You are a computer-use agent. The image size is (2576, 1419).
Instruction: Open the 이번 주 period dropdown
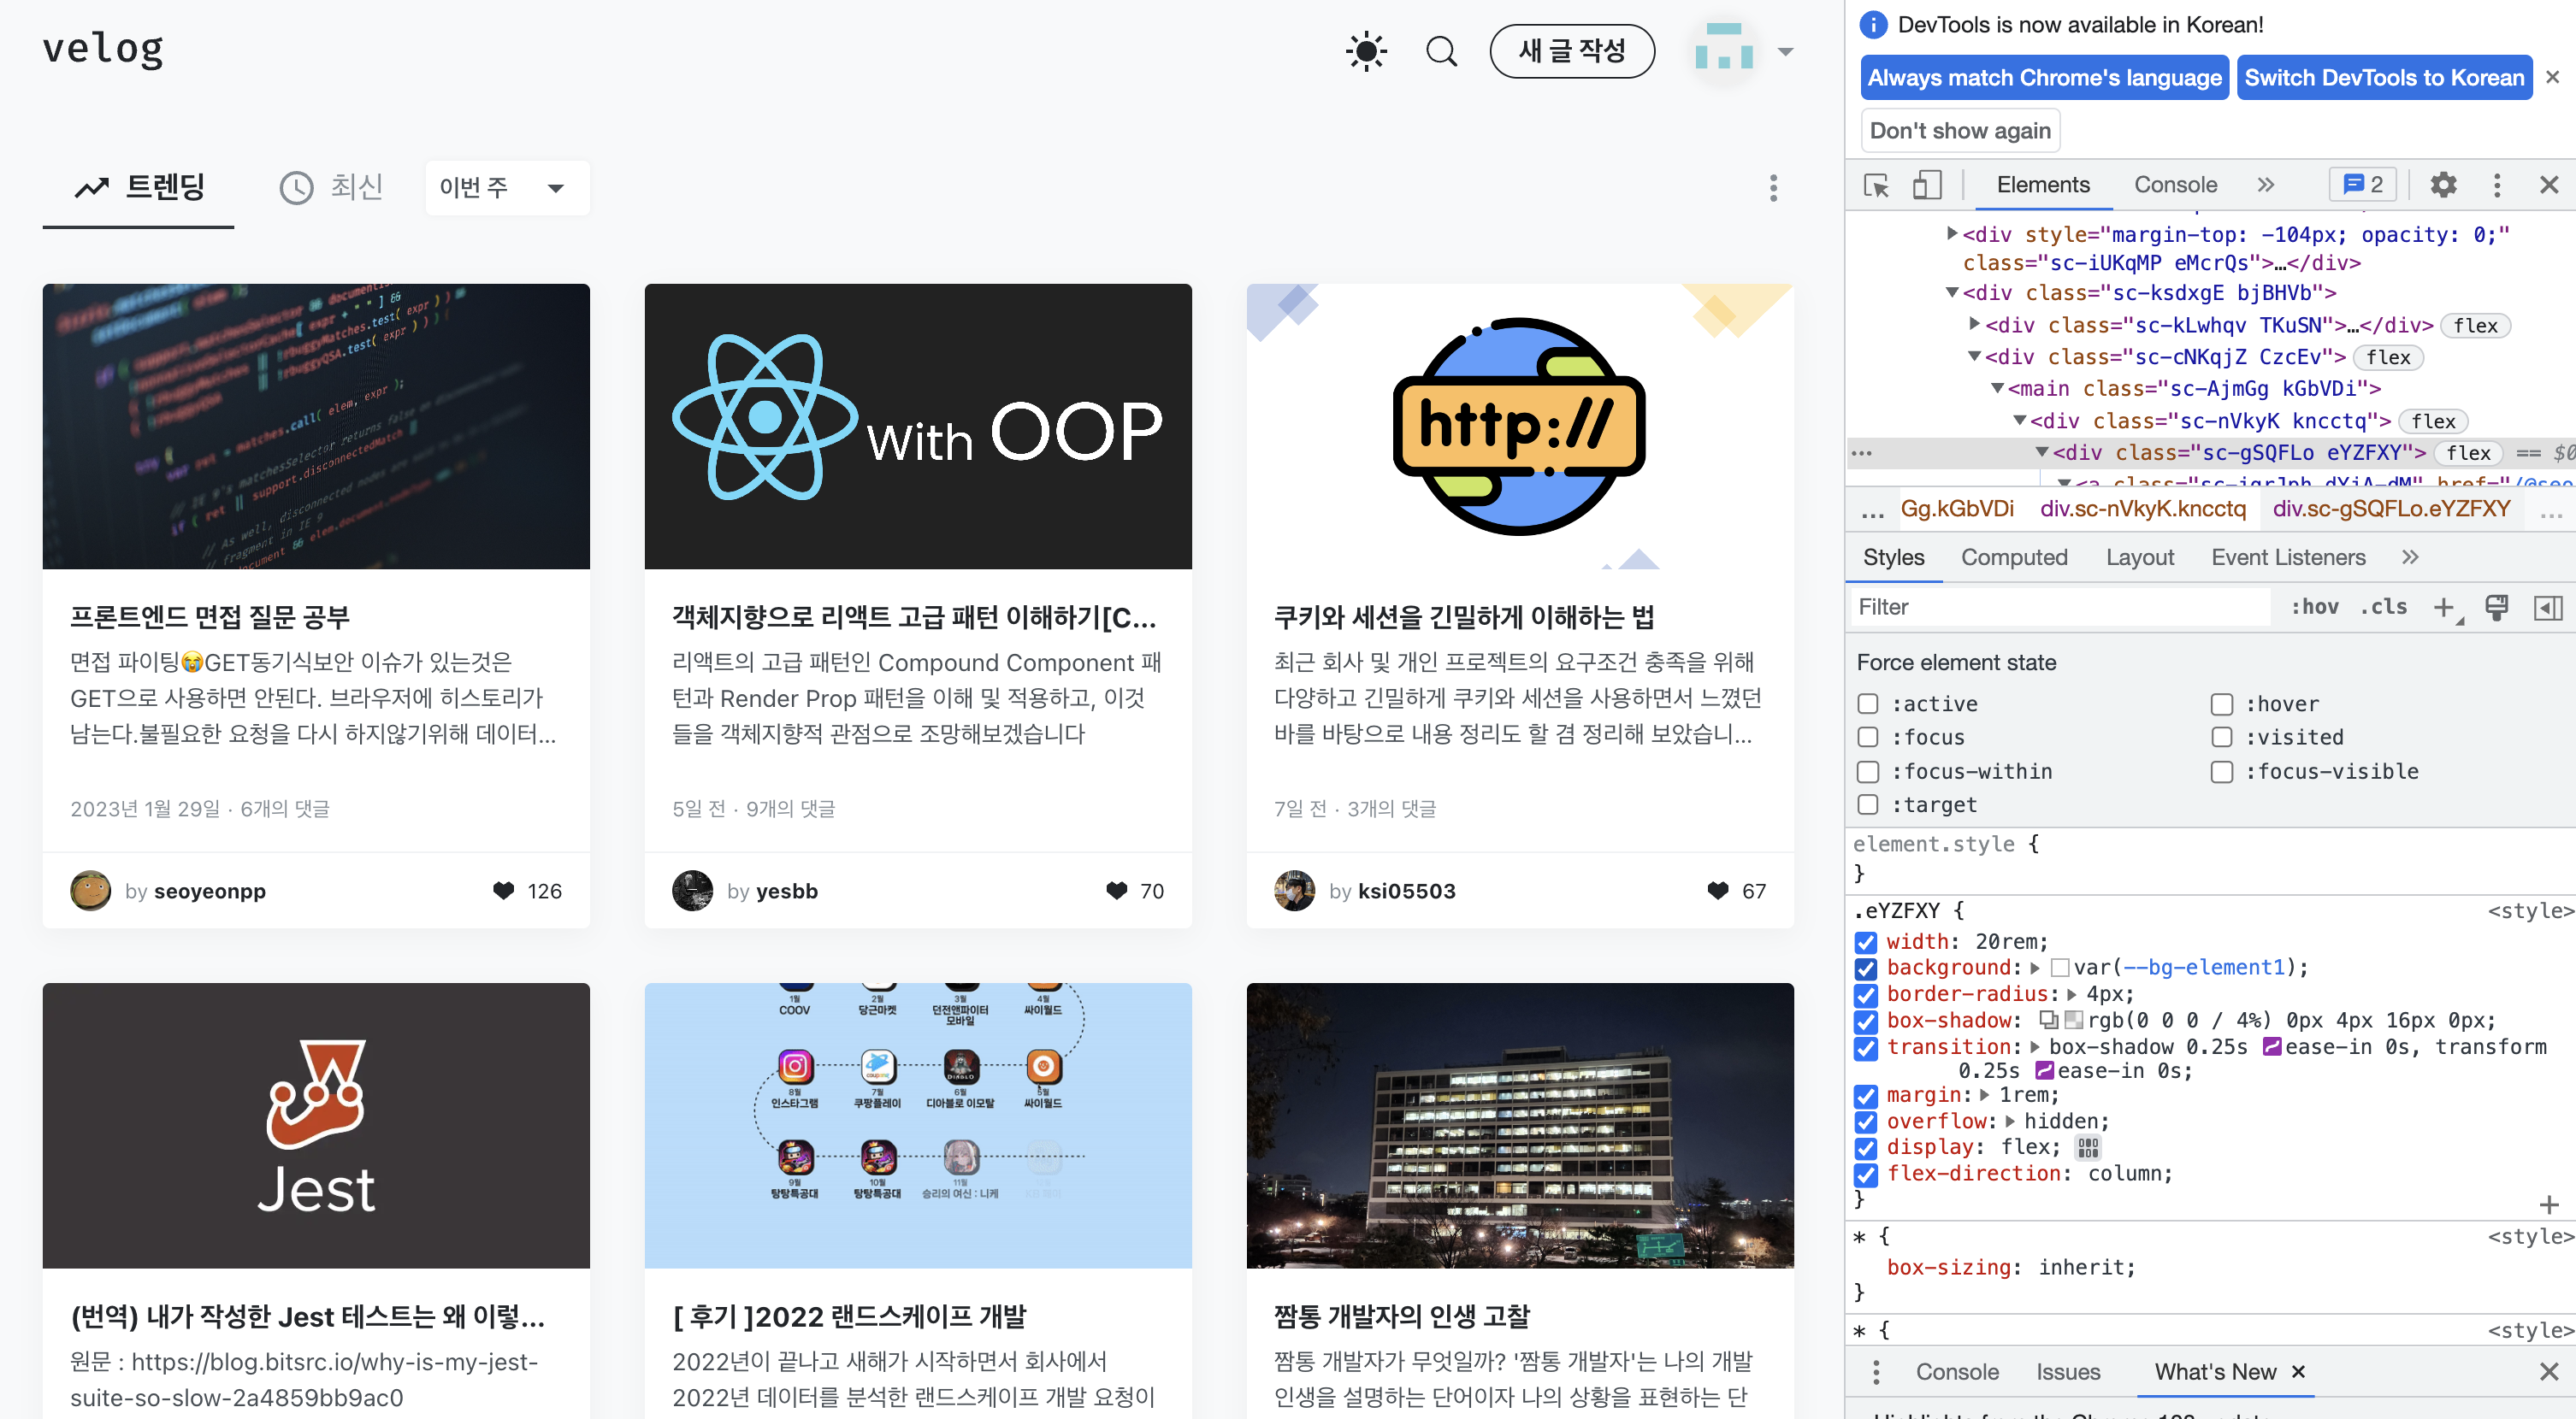[506, 188]
